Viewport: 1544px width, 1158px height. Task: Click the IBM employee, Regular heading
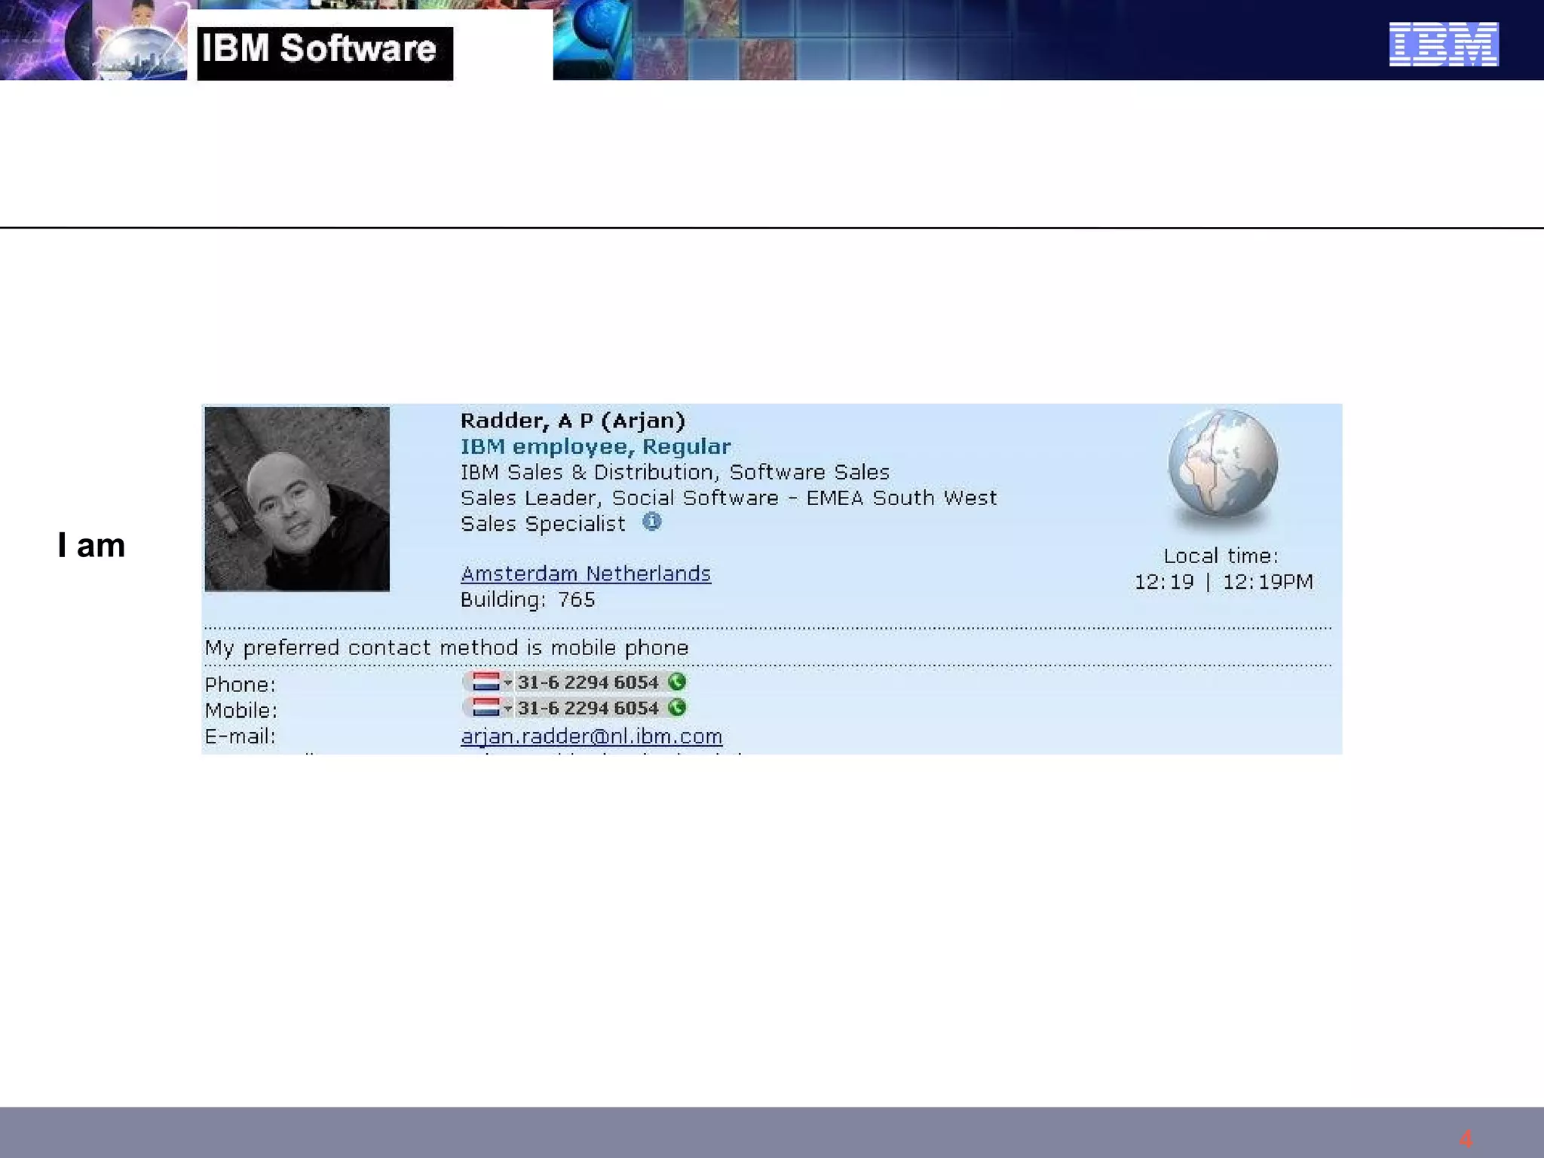tap(595, 447)
